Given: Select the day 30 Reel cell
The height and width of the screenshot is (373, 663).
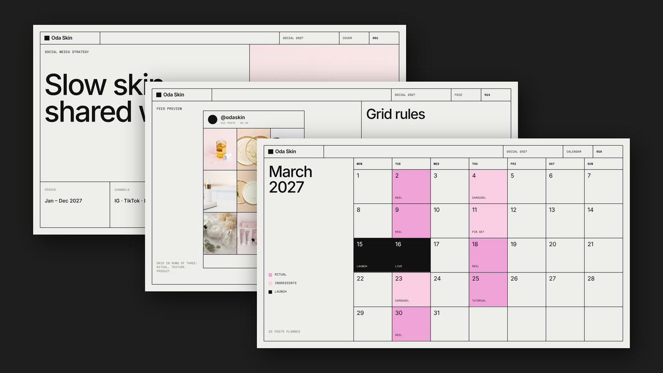Looking at the screenshot, I should 411,324.
